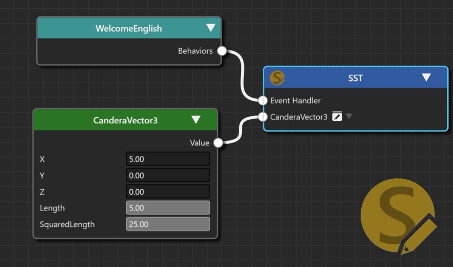Click the Y value field showing 0.00

[x=168, y=175]
